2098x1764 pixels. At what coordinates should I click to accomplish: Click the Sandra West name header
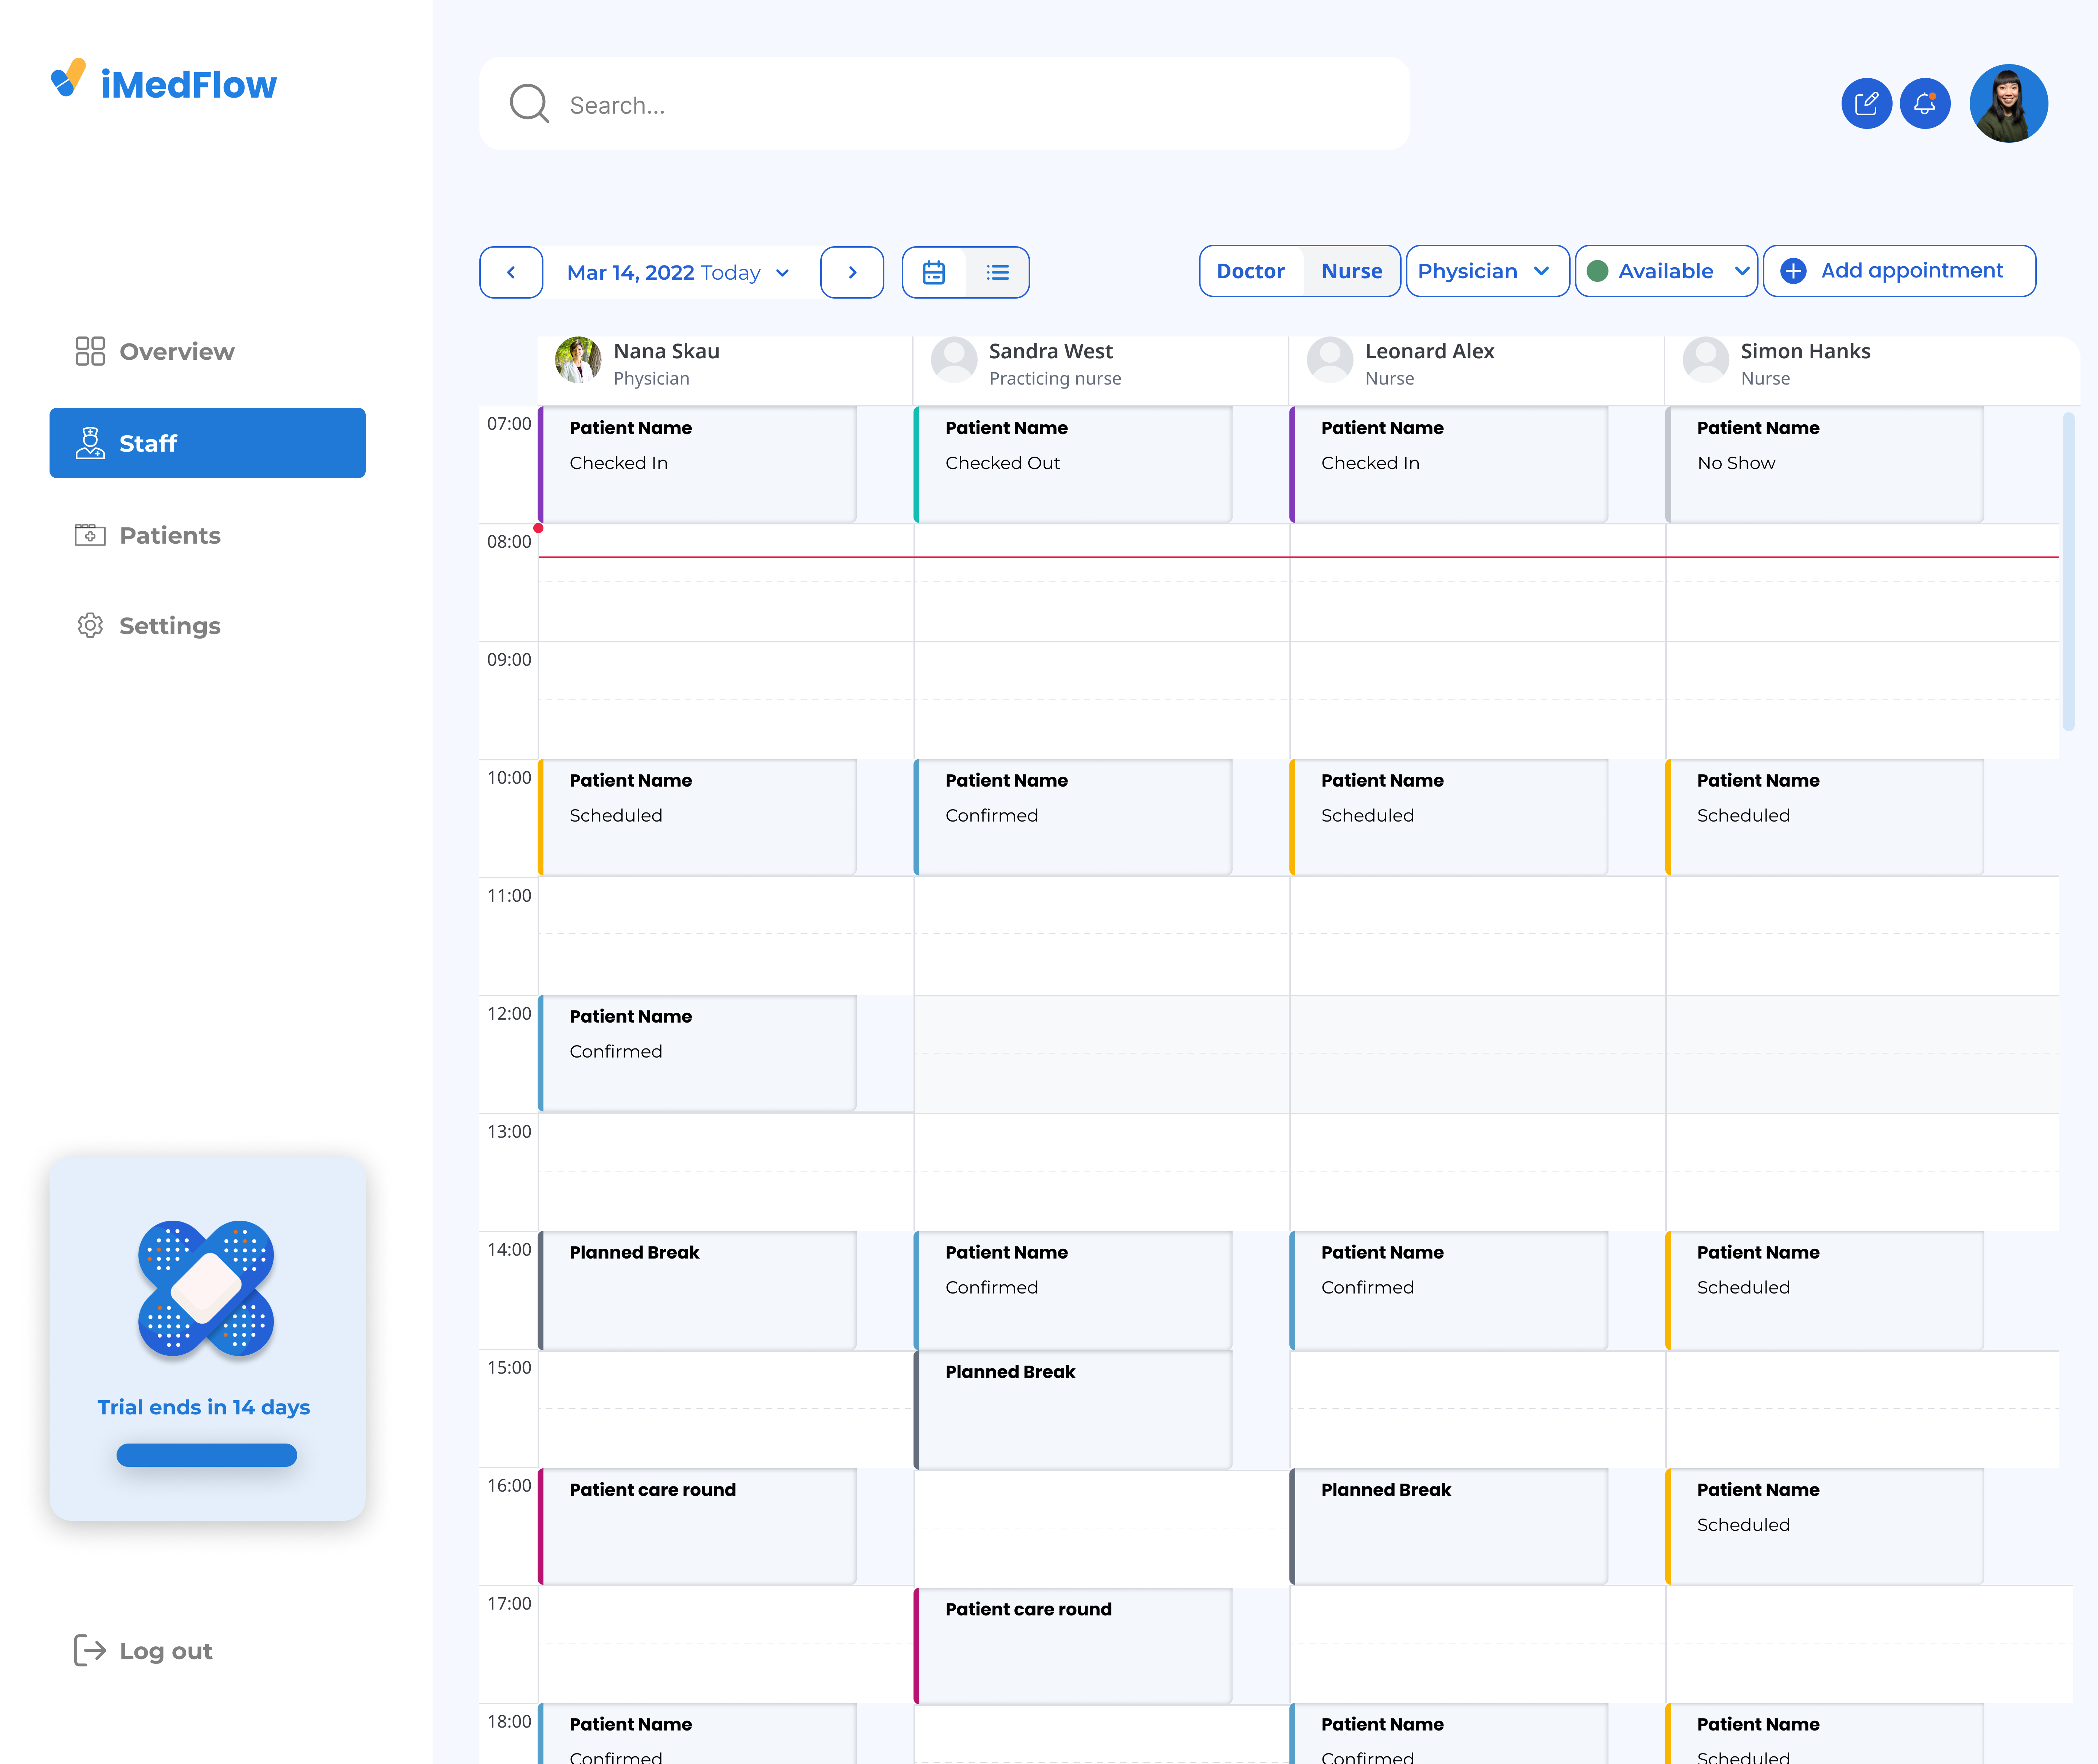[1050, 351]
